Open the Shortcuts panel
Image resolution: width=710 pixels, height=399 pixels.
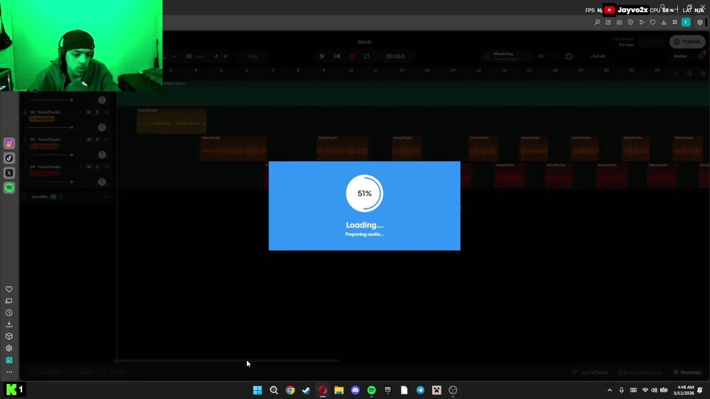tap(687, 372)
